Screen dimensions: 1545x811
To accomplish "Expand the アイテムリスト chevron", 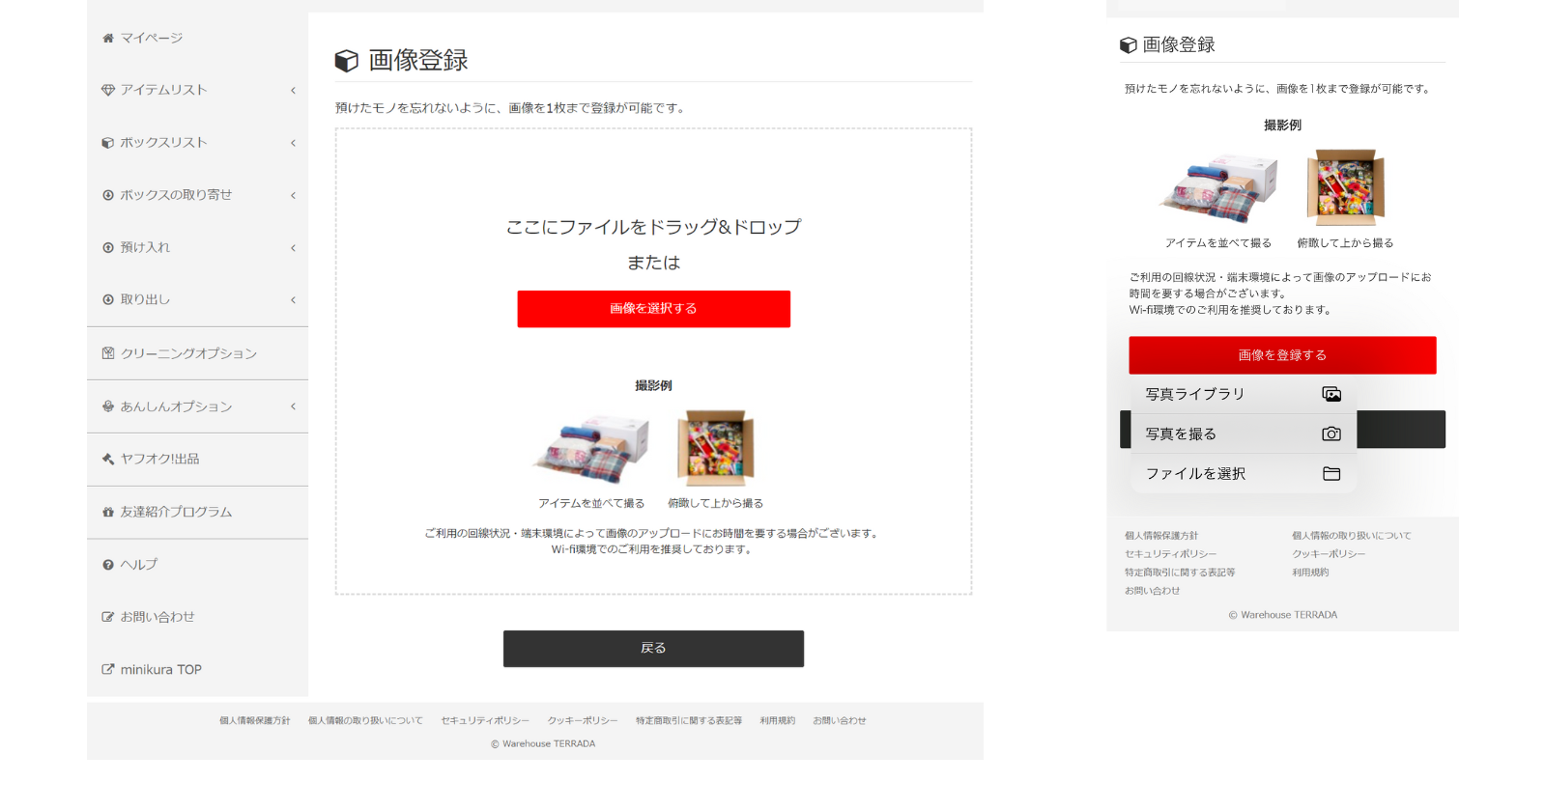I will pos(293,91).
